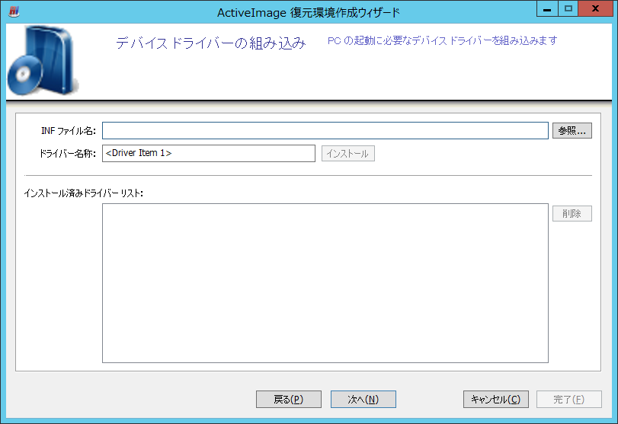Select the installed drivers list box
Viewport: 618px width, 424px height.
325,283
